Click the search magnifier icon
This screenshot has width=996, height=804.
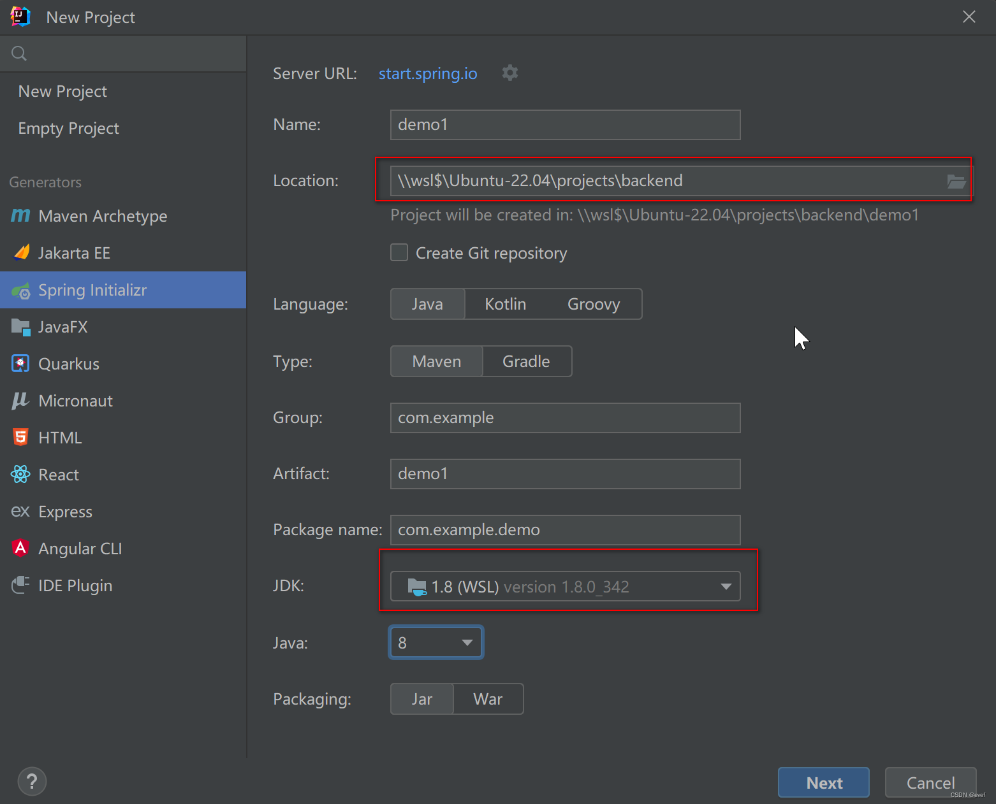pos(19,54)
